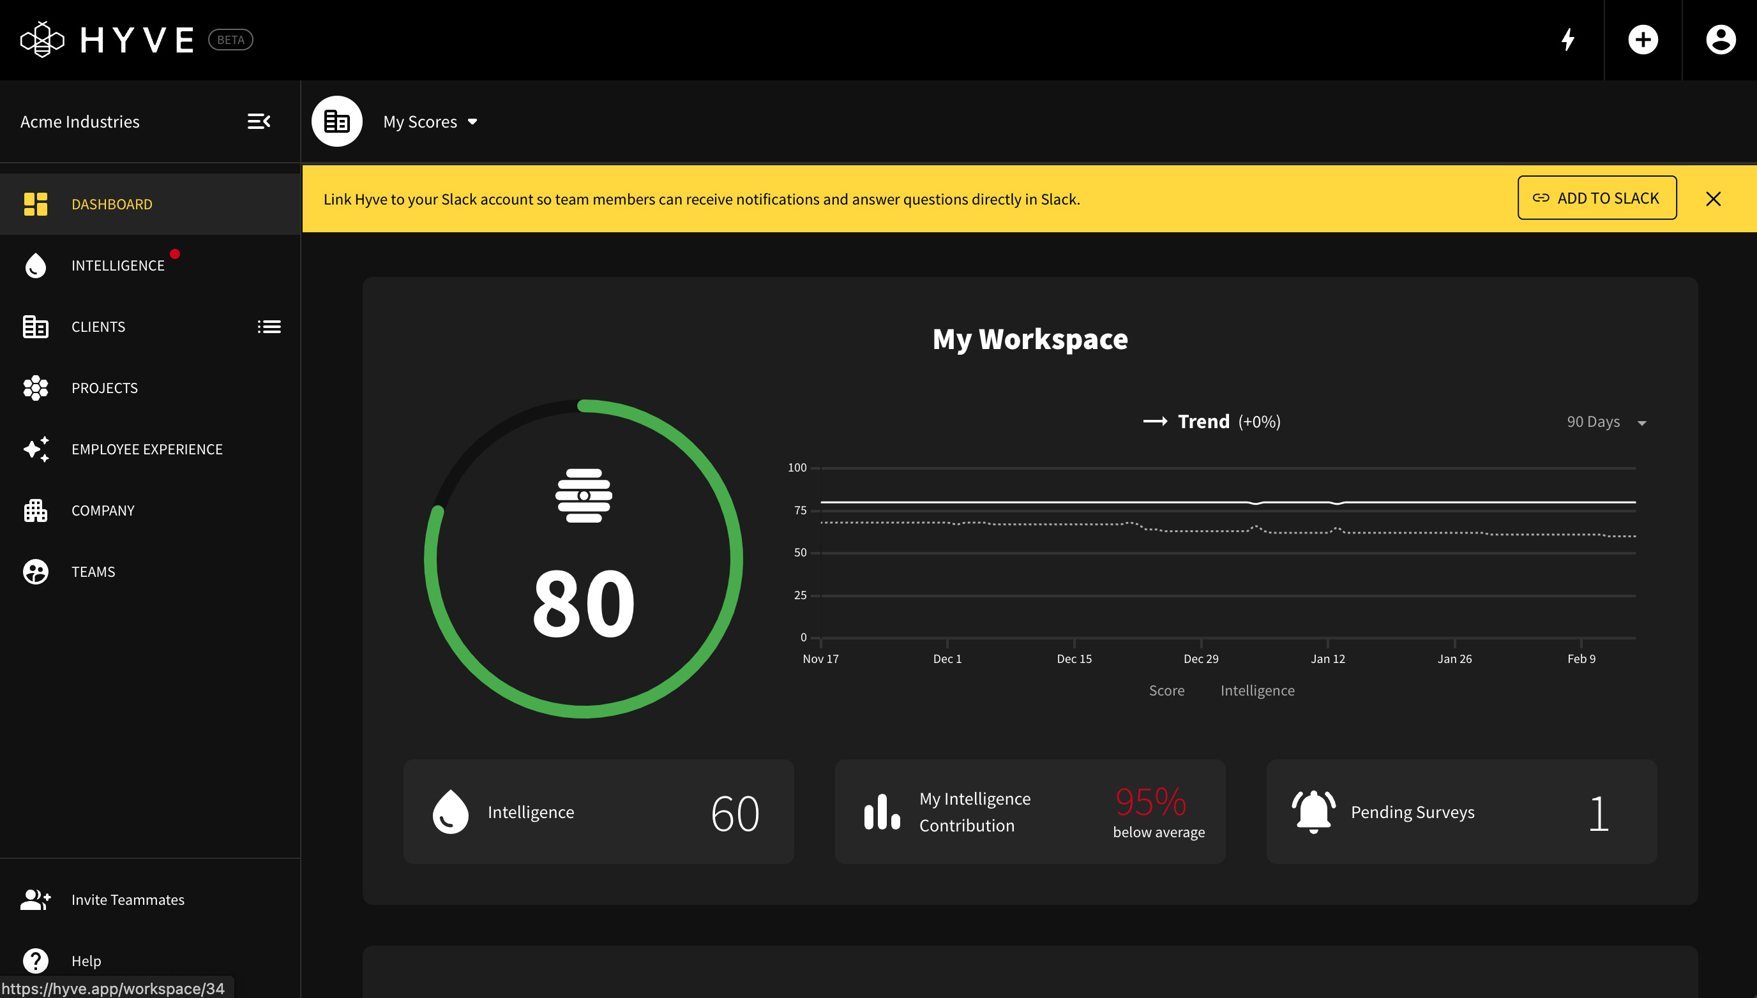Click the Intelligence 60 score card
Image resolution: width=1757 pixels, height=998 pixels.
(x=599, y=812)
